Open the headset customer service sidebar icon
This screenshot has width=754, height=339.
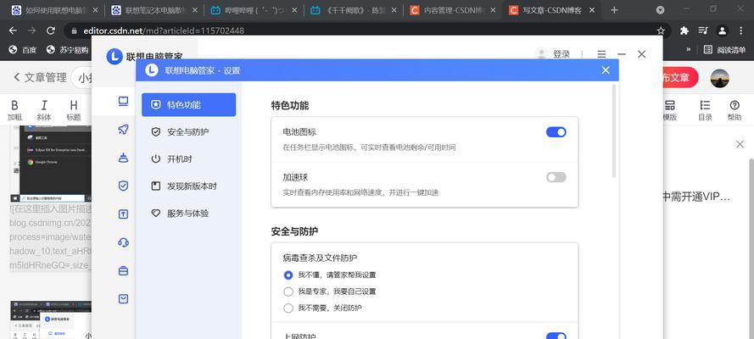click(x=124, y=242)
